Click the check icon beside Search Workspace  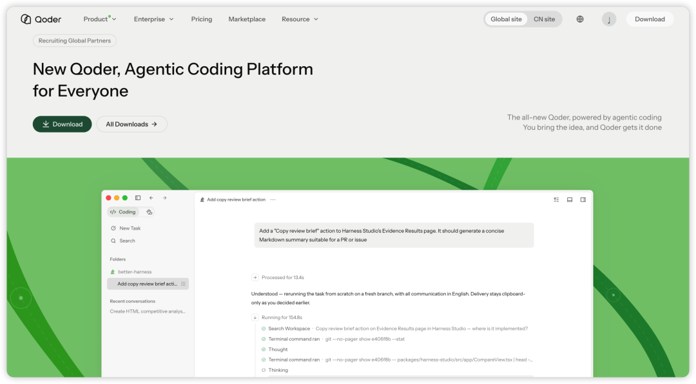[x=264, y=329]
